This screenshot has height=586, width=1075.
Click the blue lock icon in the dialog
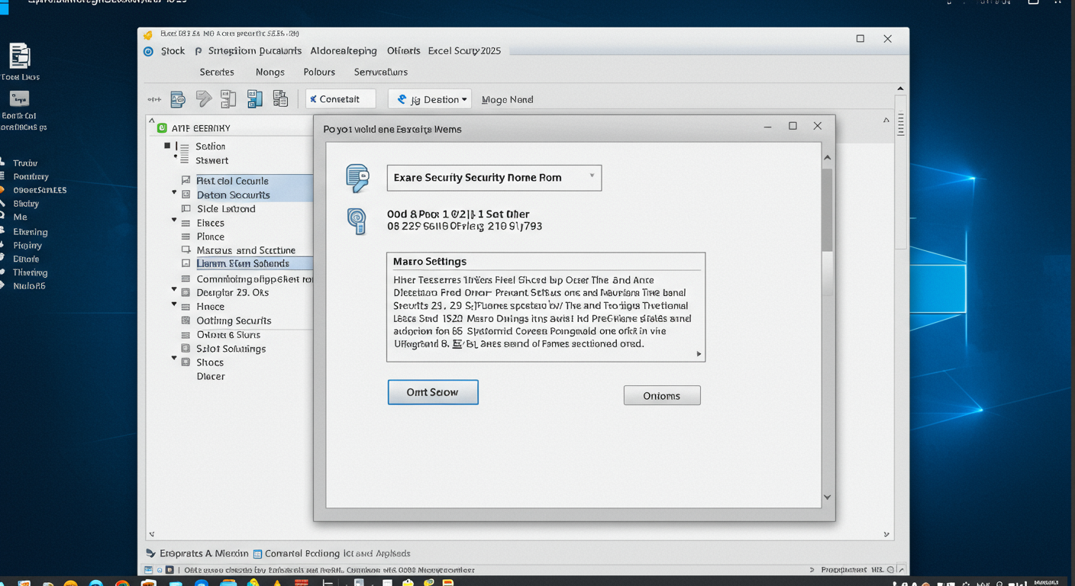357,221
